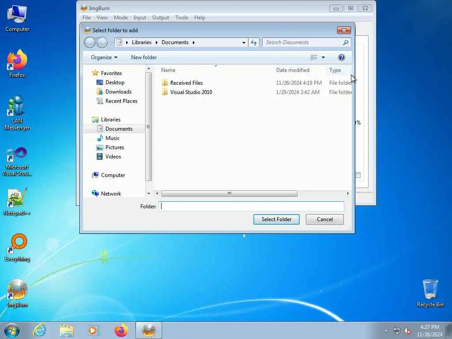This screenshot has height=339, width=452.
Task: Open the Organize dropdown menu
Action: click(x=104, y=57)
